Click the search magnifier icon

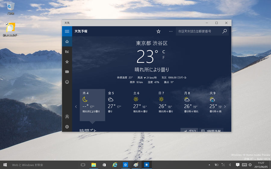tap(225, 31)
